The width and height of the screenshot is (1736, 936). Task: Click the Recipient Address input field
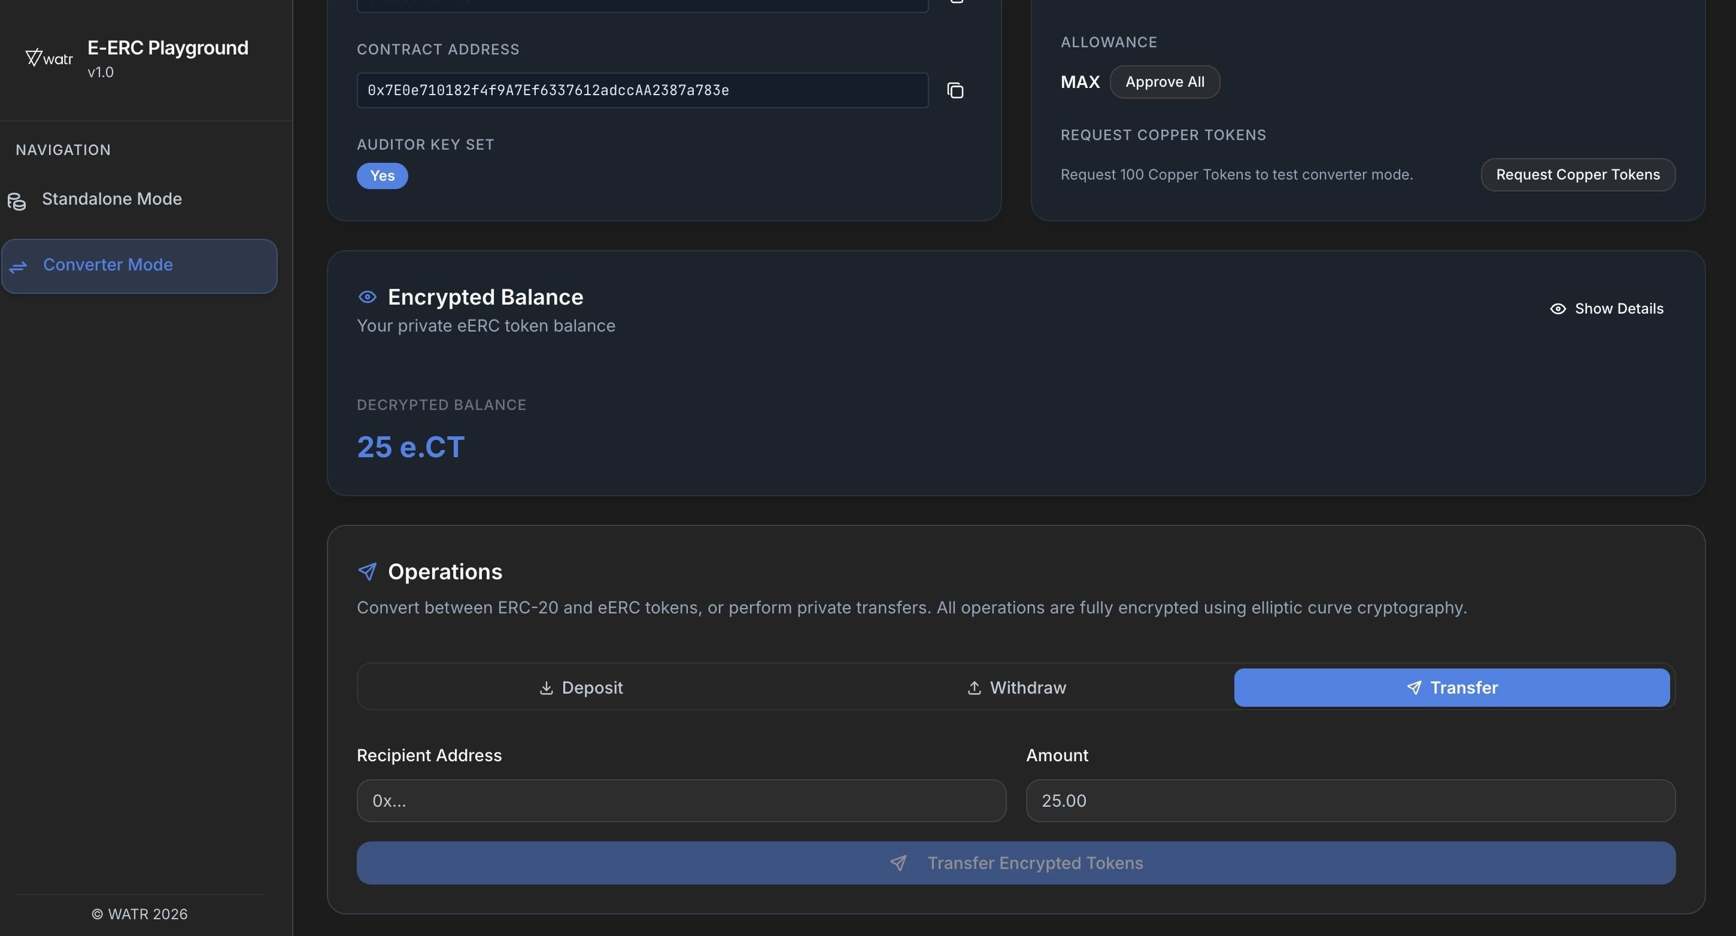681,801
